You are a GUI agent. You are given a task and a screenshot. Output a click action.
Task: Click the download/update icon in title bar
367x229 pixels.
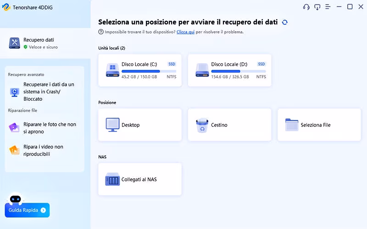click(x=317, y=7)
